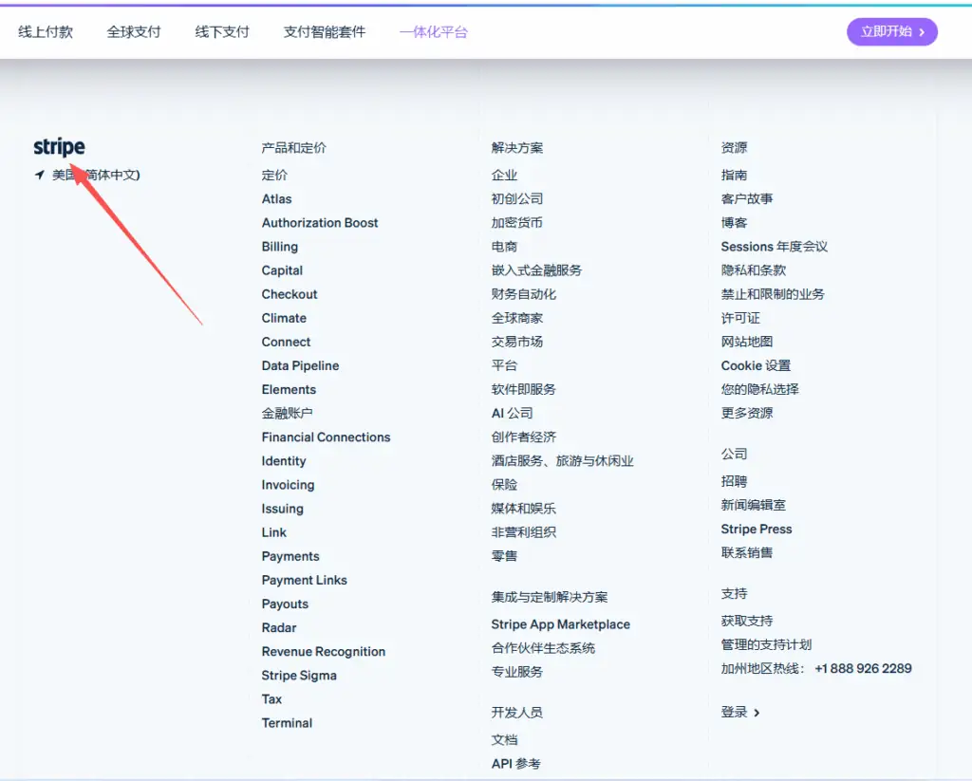Go to Revenue Recognition page

point(324,652)
